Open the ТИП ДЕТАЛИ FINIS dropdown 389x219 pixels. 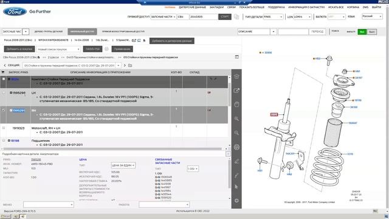pos(273,16)
